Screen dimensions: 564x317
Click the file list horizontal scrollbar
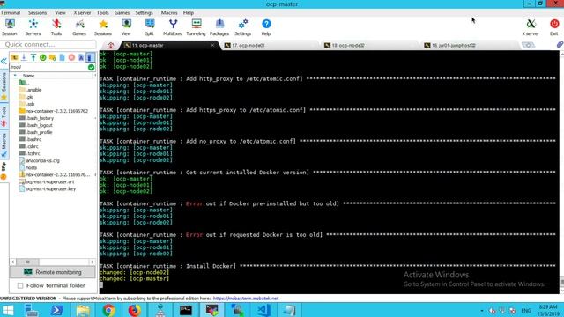(x=53, y=262)
